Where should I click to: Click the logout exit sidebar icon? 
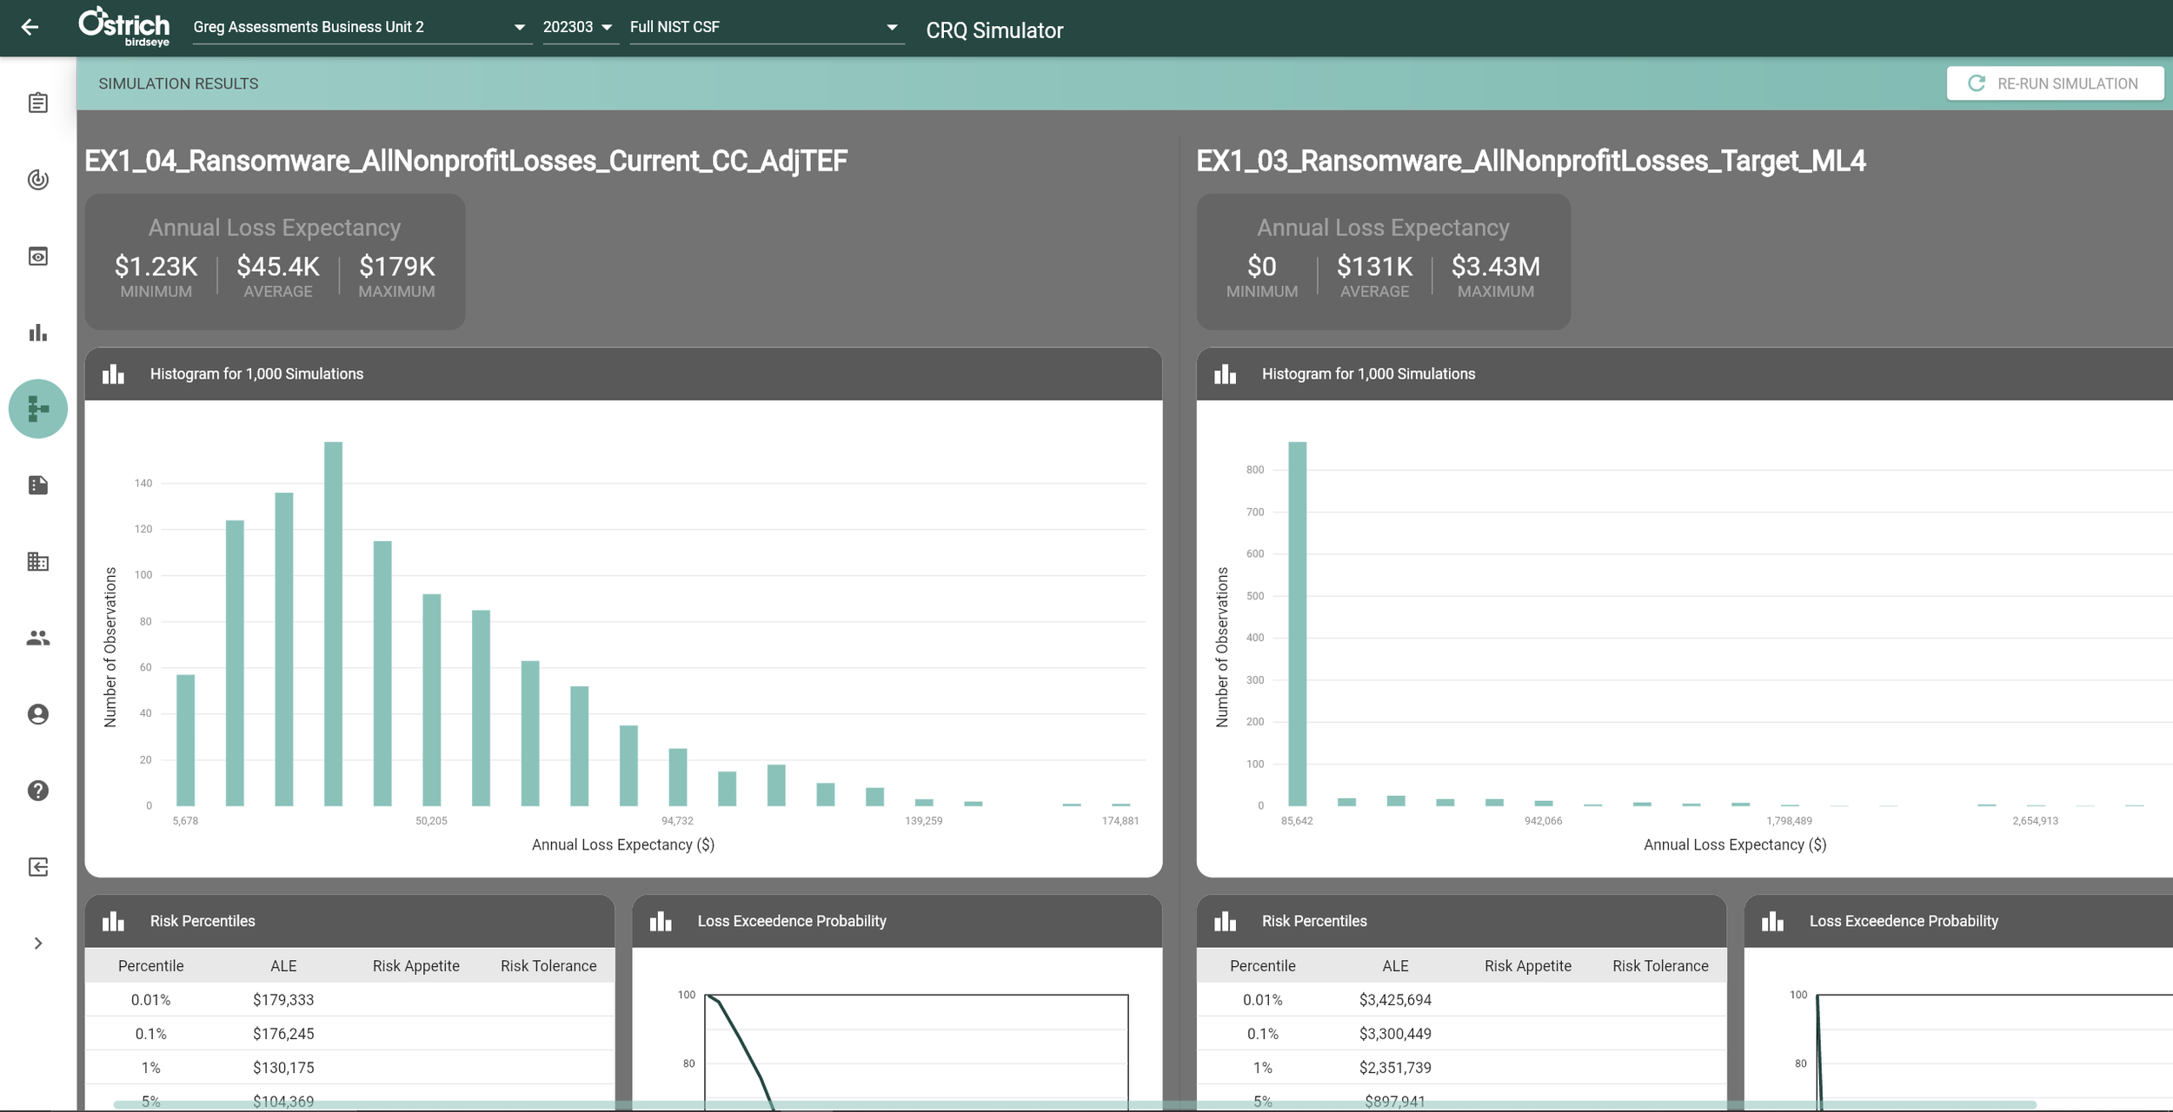tap(38, 867)
